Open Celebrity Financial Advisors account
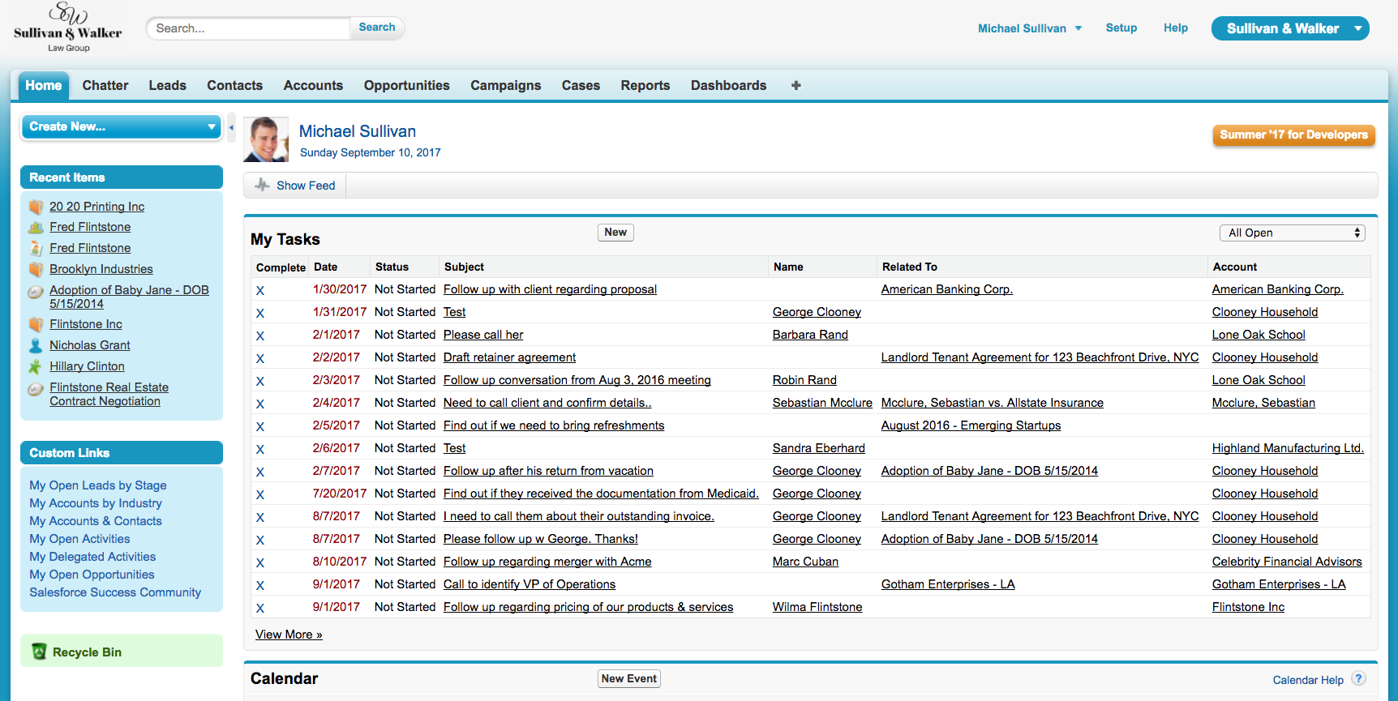 point(1287,562)
